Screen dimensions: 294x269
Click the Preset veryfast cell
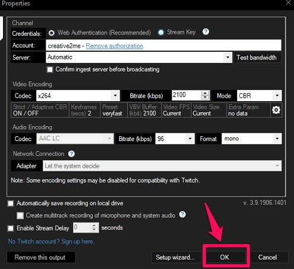coord(113,110)
